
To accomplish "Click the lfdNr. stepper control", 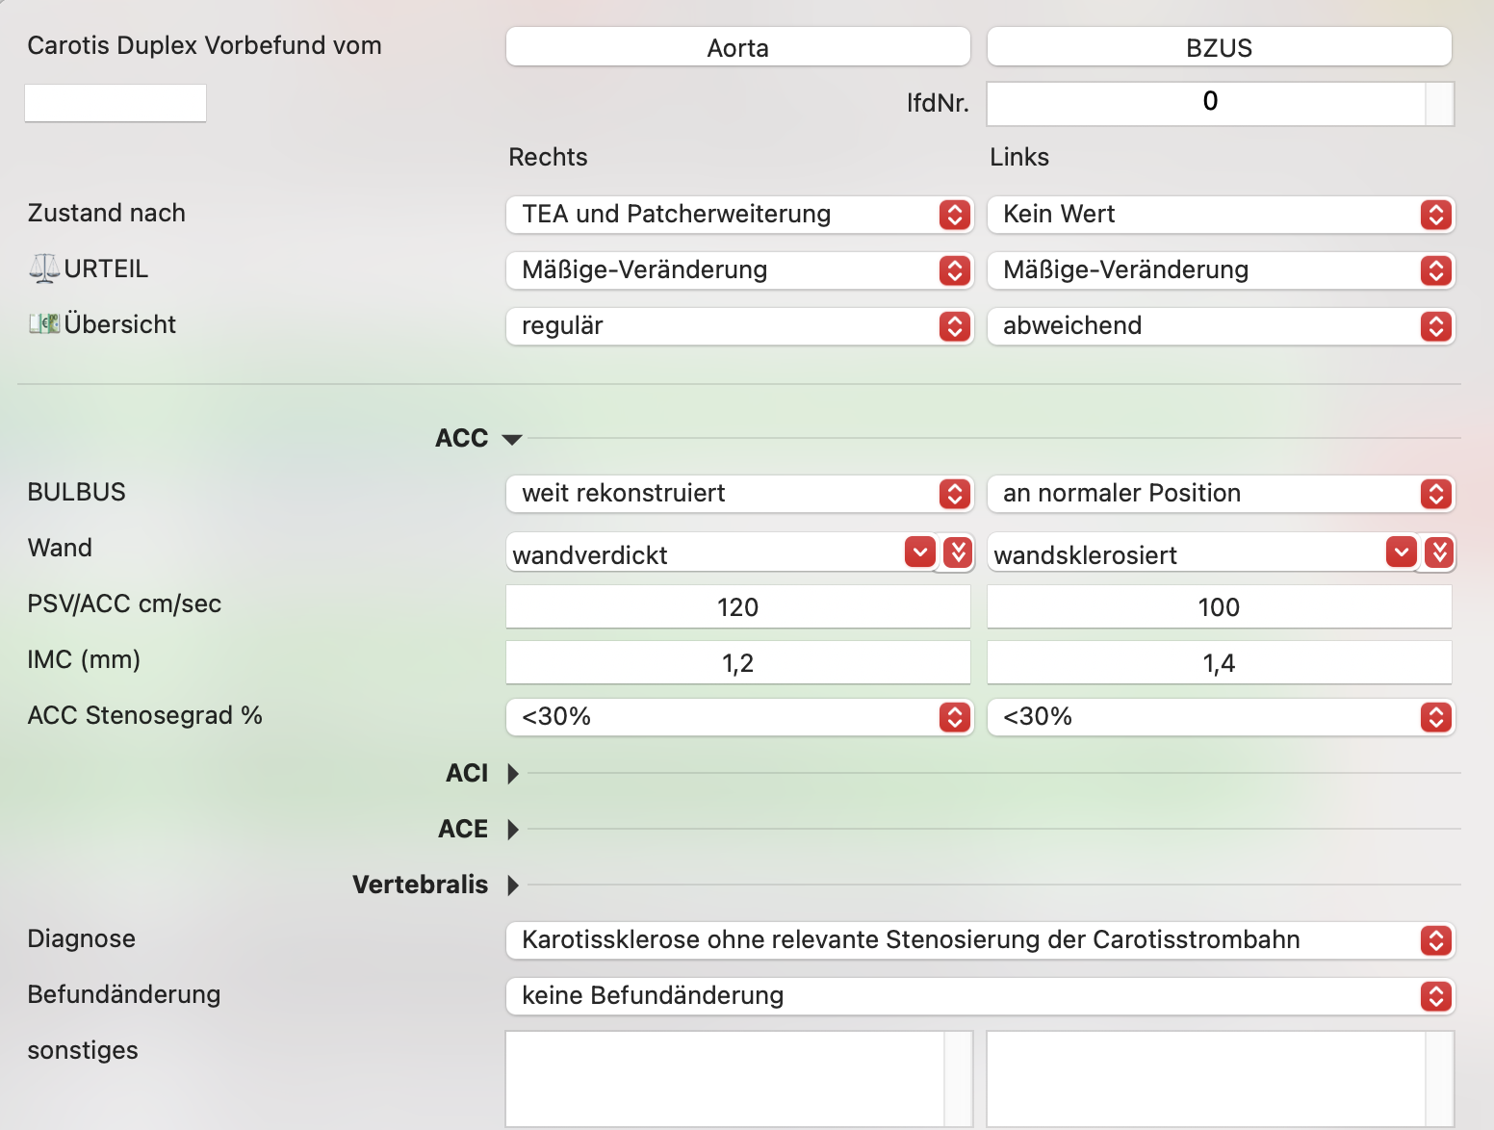I will [x=1439, y=103].
